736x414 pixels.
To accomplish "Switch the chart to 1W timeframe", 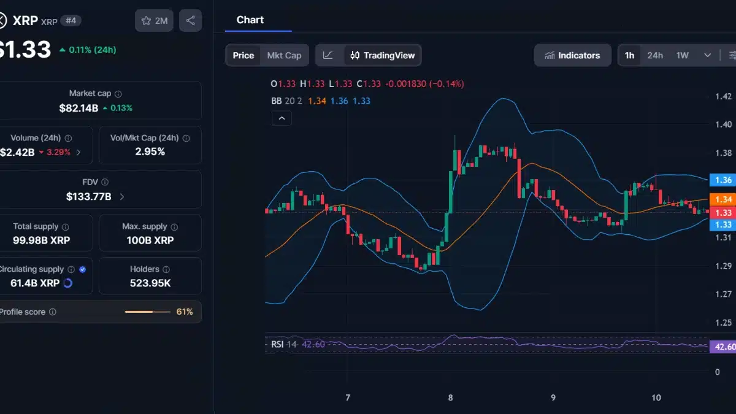I will coord(683,55).
